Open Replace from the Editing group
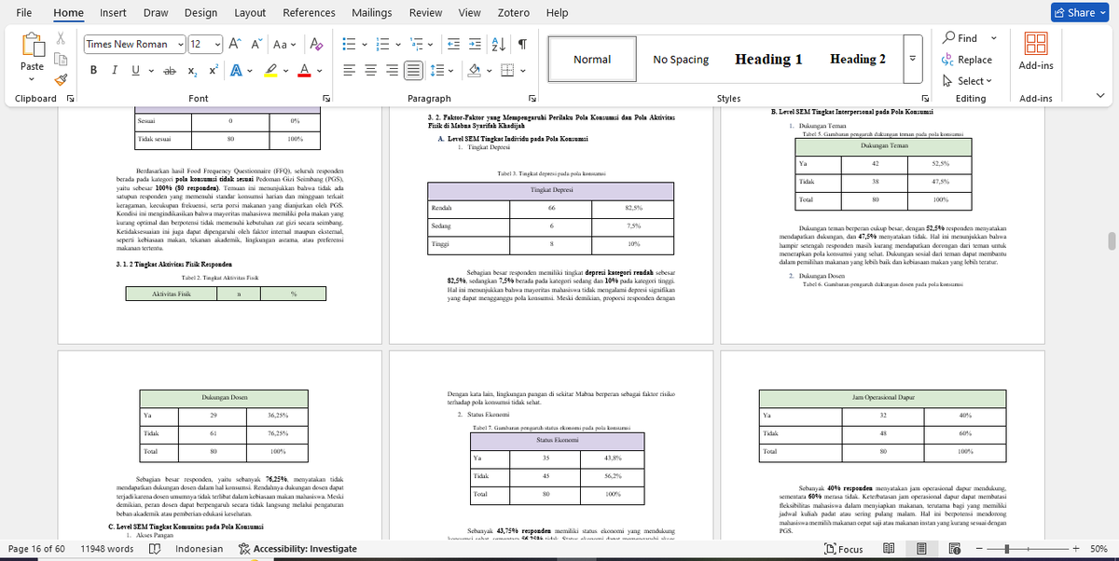Viewport: 1119px width, 561px height. point(966,60)
